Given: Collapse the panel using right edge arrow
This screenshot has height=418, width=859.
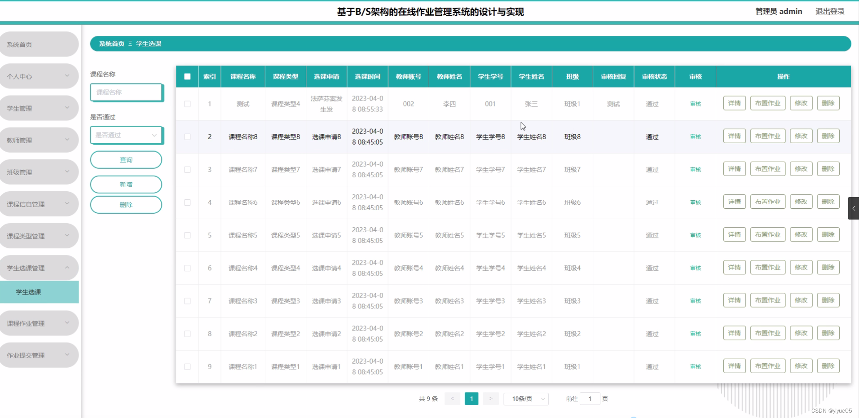Looking at the screenshot, I should [x=853, y=208].
